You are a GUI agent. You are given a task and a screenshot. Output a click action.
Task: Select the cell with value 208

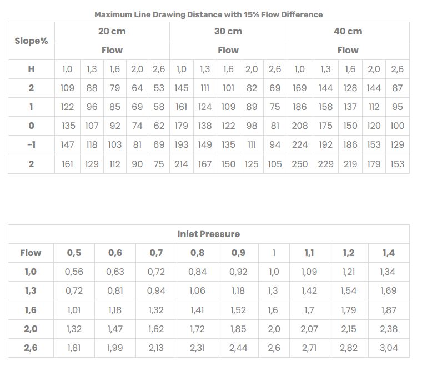(x=300, y=126)
